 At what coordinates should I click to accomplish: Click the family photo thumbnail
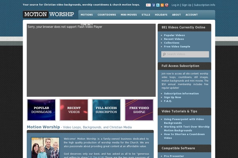45,148
